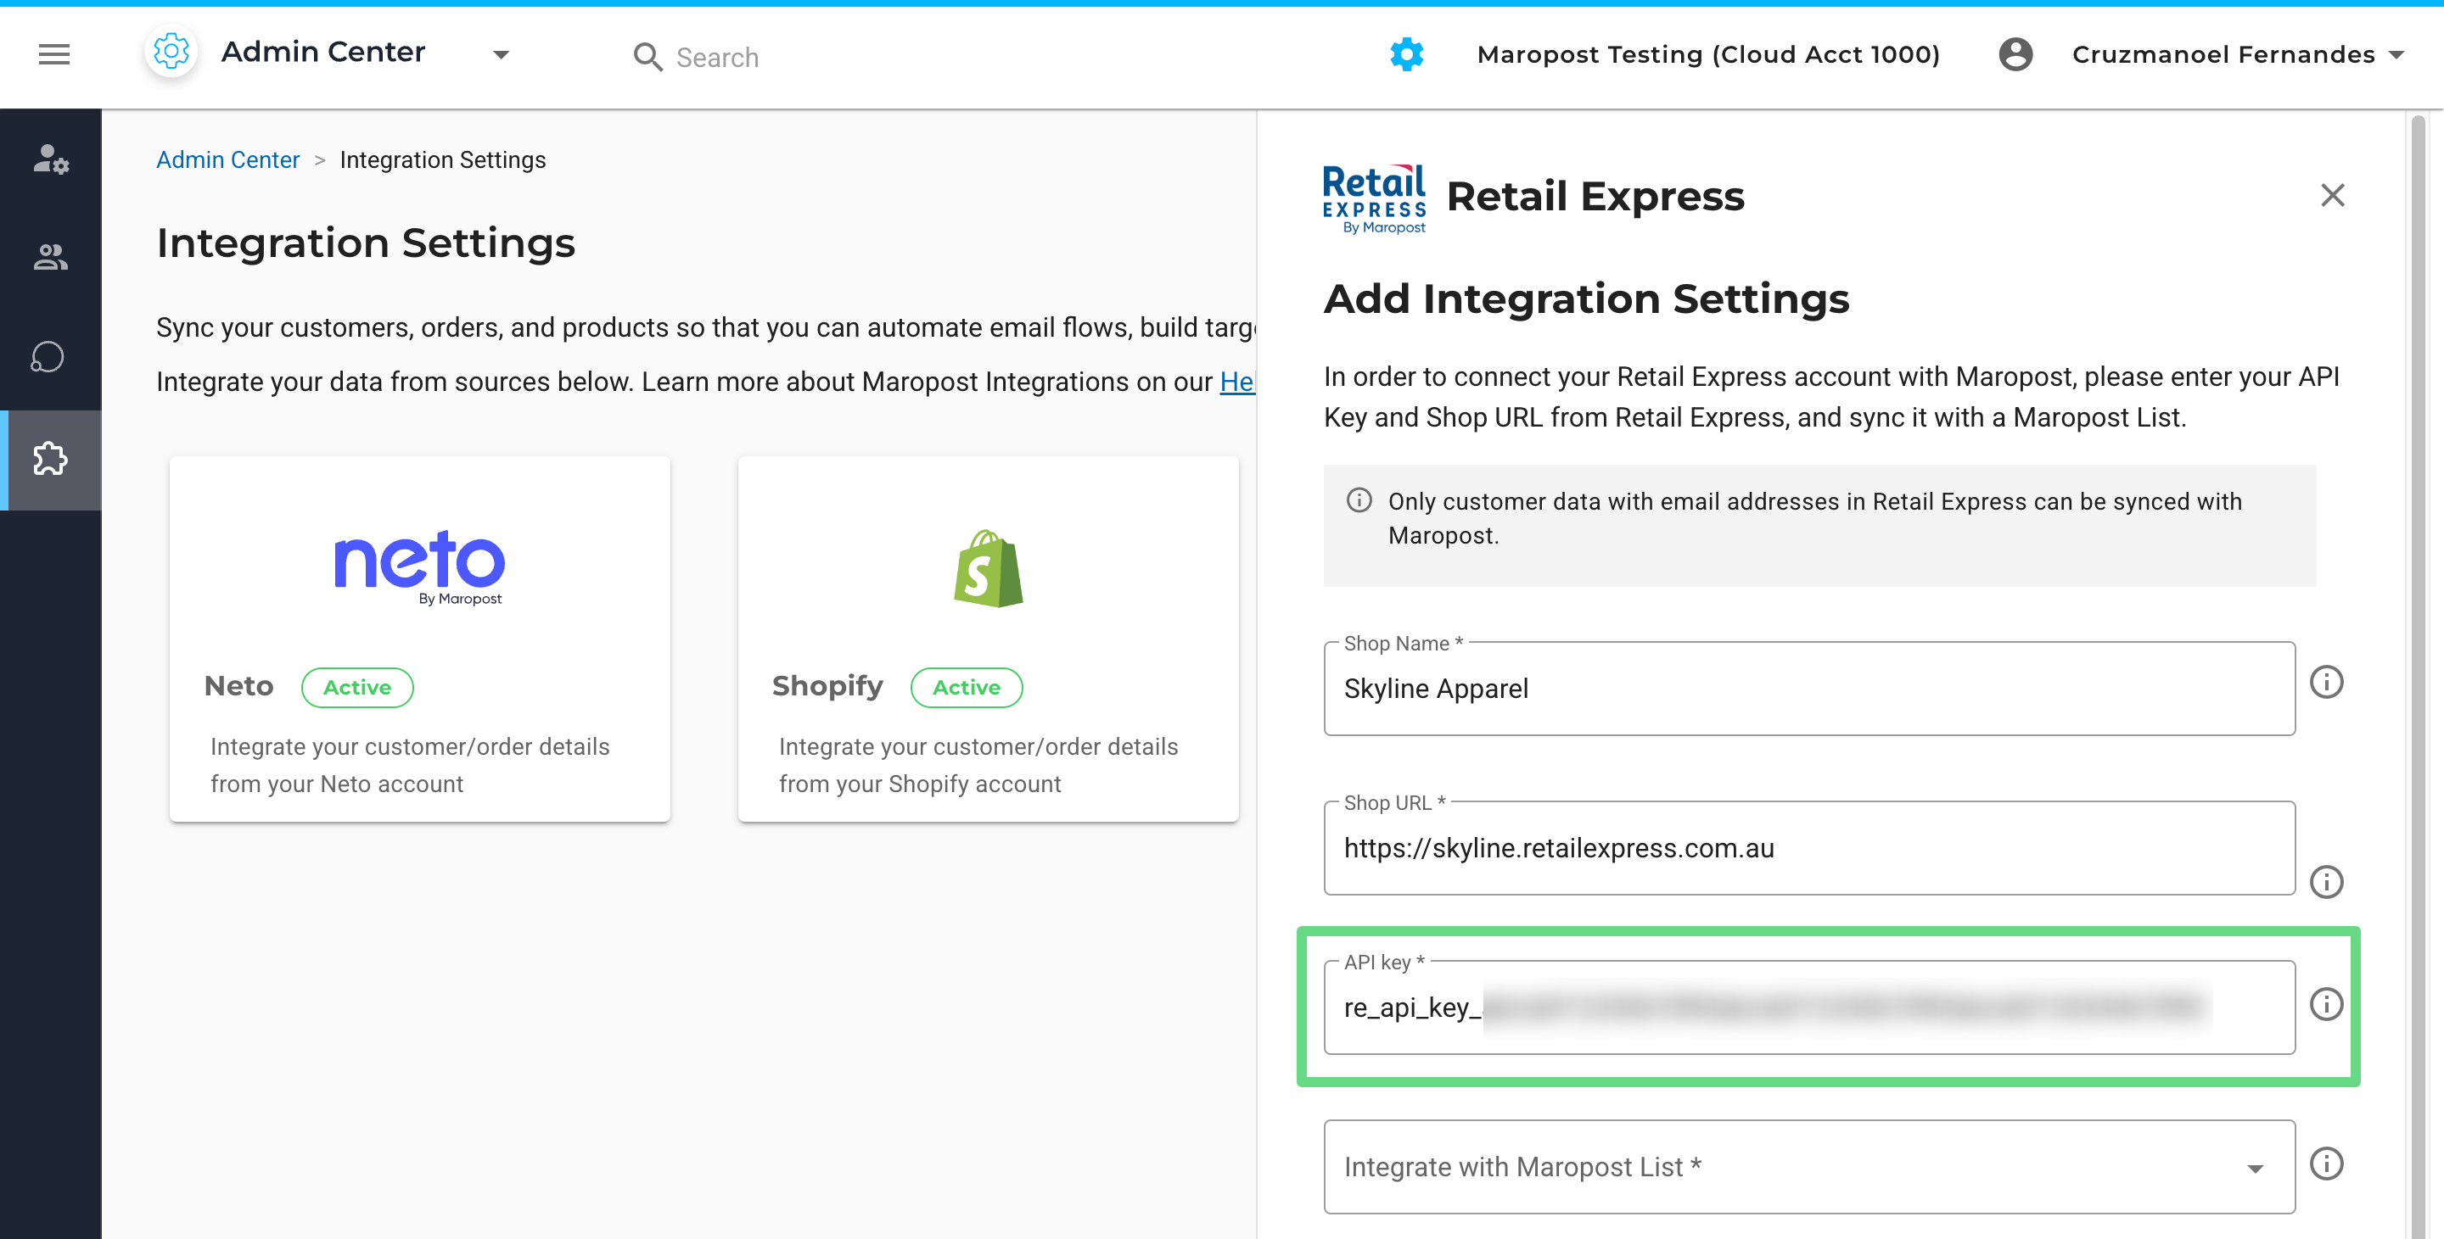The height and width of the screenshot is (1239, 2444).
Task: Select the Shopify card title
Action: tap(827, 685)
